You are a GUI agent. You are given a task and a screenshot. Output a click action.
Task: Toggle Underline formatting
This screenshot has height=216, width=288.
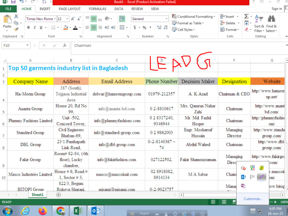(41, 27)
